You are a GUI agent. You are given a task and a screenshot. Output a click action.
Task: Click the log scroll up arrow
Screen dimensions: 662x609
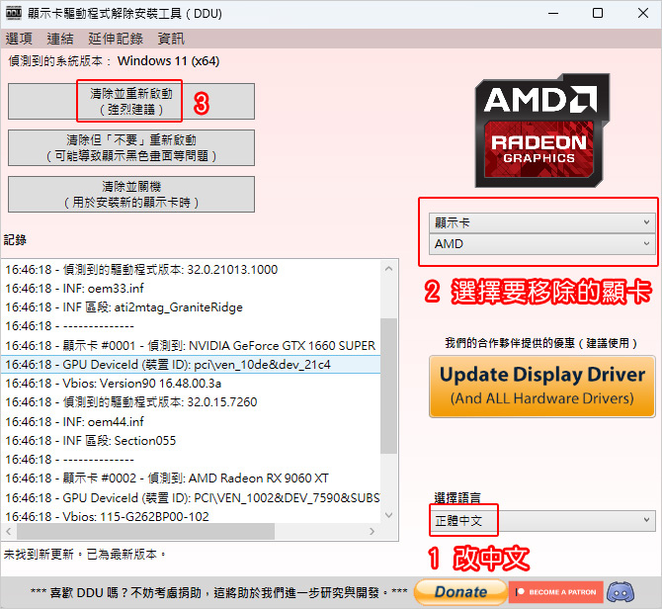point(389,269)
